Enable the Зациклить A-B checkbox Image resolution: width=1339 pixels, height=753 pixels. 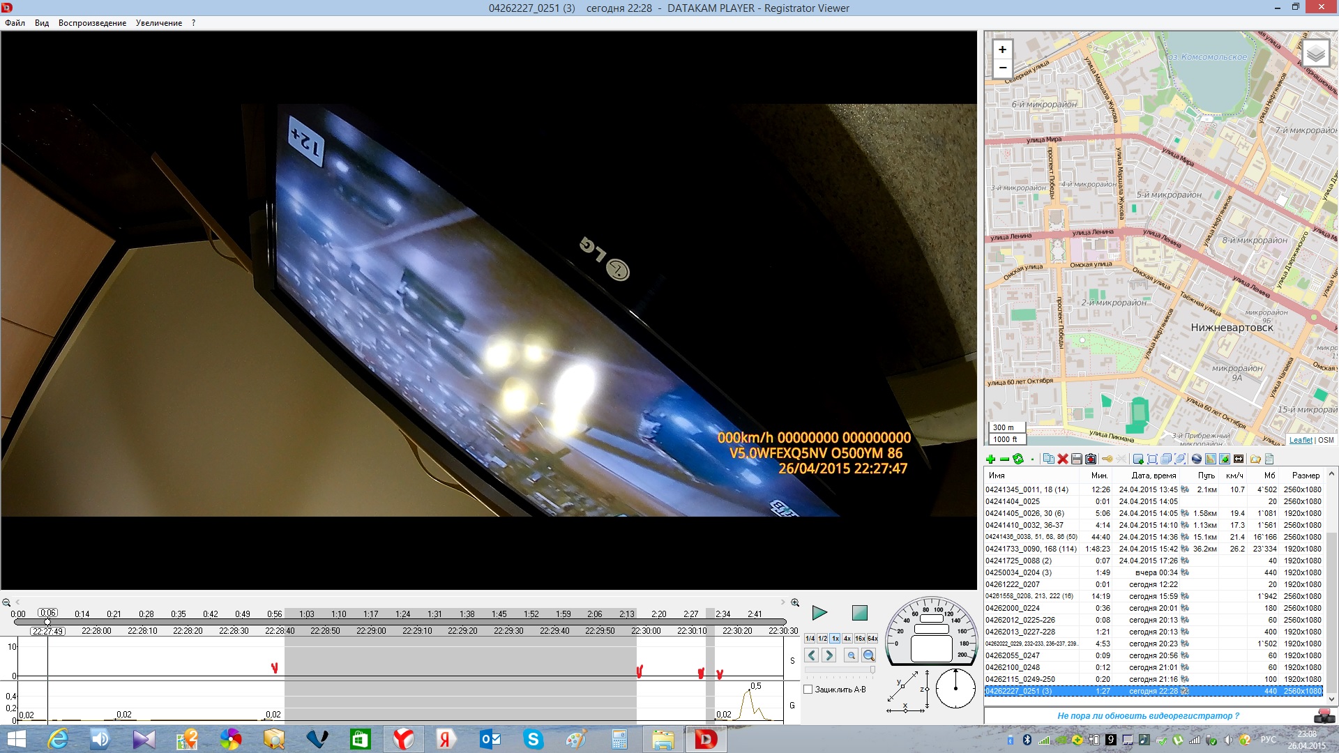coord(808,690)
